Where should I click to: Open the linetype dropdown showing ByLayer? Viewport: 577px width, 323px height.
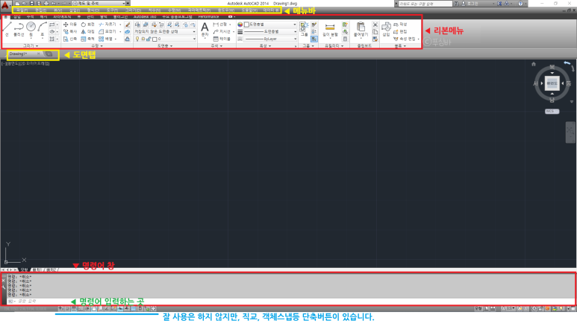(x=270, y=39)
